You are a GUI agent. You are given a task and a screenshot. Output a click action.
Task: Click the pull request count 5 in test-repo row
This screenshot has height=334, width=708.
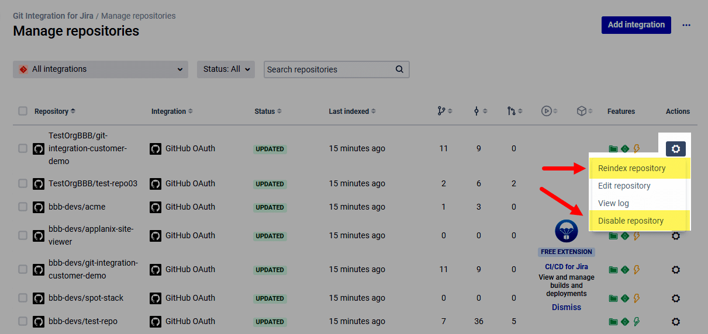pos(514,321)
